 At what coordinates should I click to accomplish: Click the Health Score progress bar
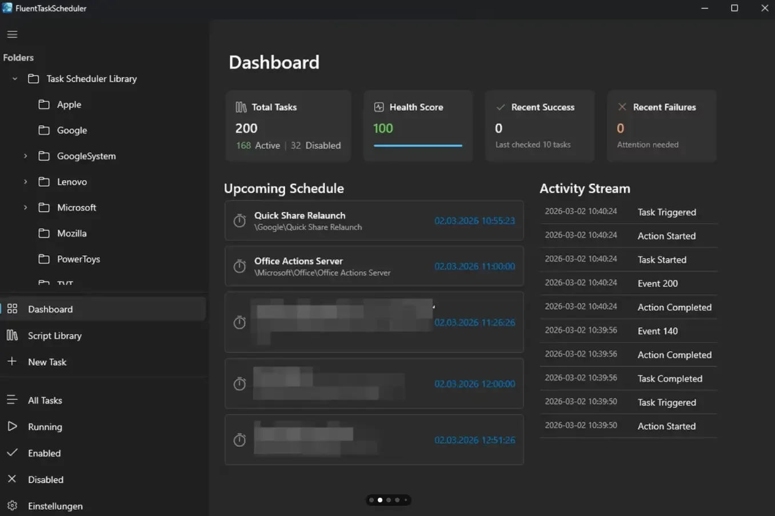point(418,146)
